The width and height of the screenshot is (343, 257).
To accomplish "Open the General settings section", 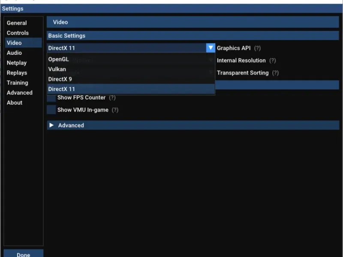I will [x=23, y=23].
